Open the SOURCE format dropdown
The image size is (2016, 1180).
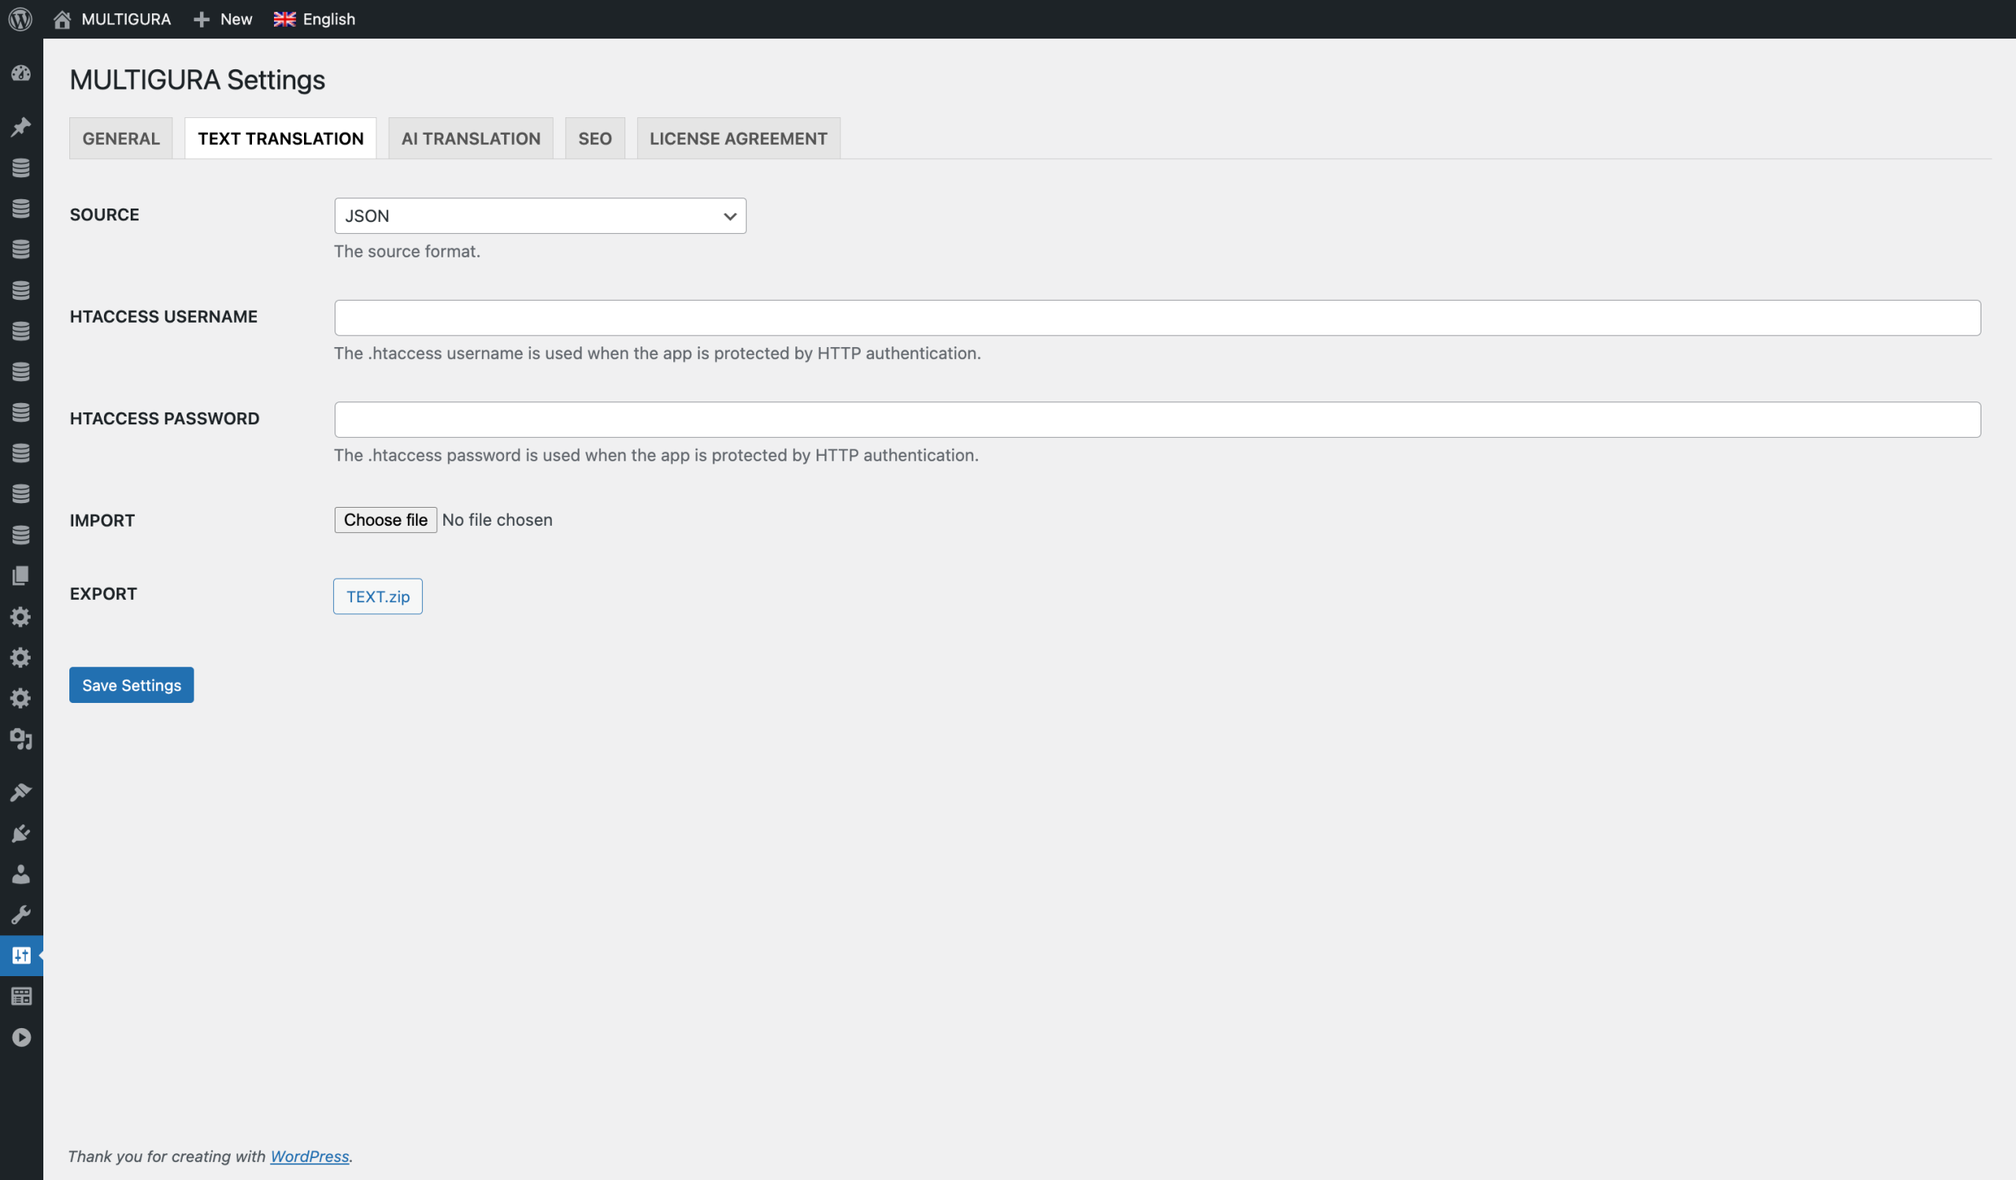[540, 216]
